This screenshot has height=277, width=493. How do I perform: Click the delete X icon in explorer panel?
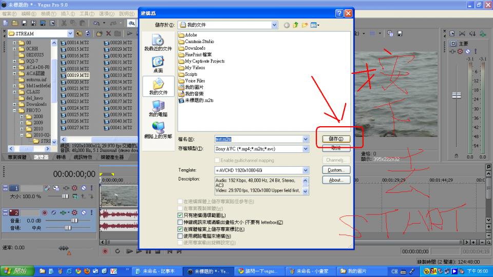pyautogui.click(x=108, y=33)
